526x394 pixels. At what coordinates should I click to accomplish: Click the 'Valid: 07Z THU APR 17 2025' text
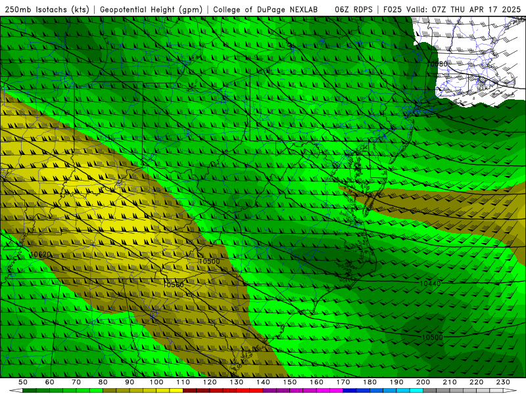tap(464, 9)
